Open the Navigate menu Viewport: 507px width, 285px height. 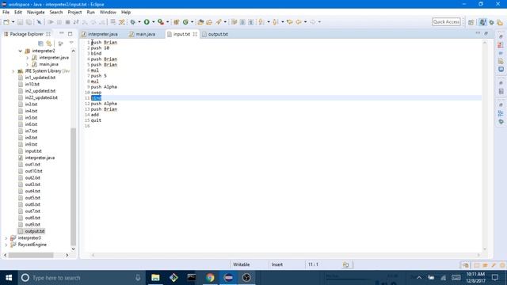36,13
